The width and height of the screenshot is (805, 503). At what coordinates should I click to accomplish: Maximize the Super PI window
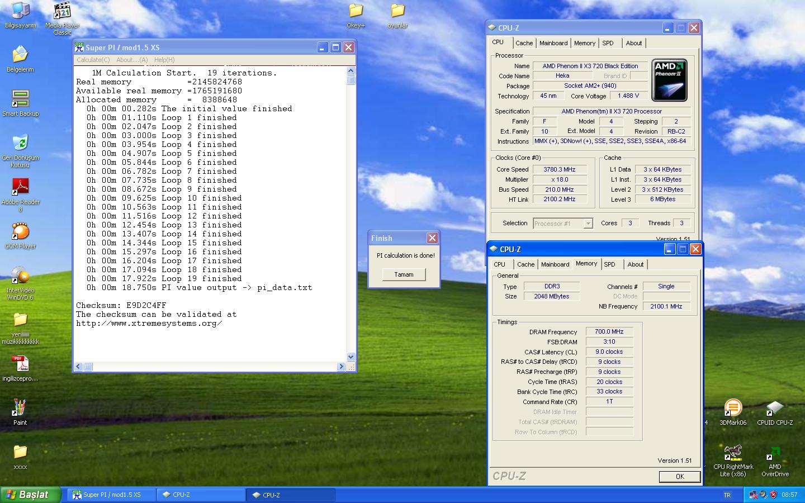[335, 48]
